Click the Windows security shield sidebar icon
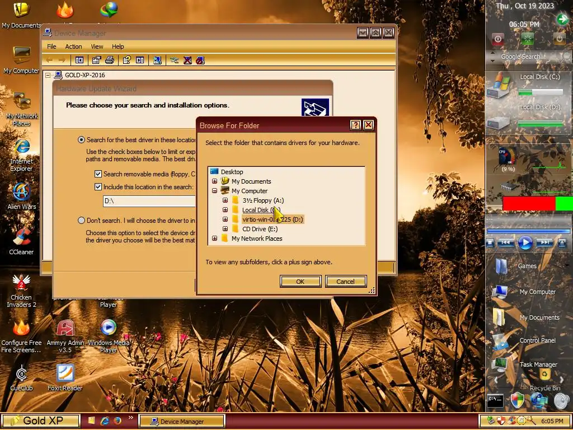 click(517, 400)
